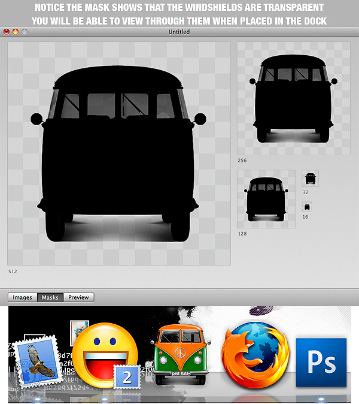Select the 32 size mask well
The height and width of the screenshot is (404, 359).
pyautogui.click(x=311, y=178)
